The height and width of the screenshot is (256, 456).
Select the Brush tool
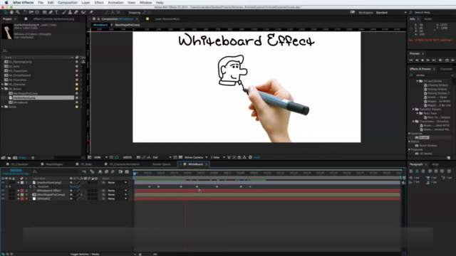[x=64, y=12]
